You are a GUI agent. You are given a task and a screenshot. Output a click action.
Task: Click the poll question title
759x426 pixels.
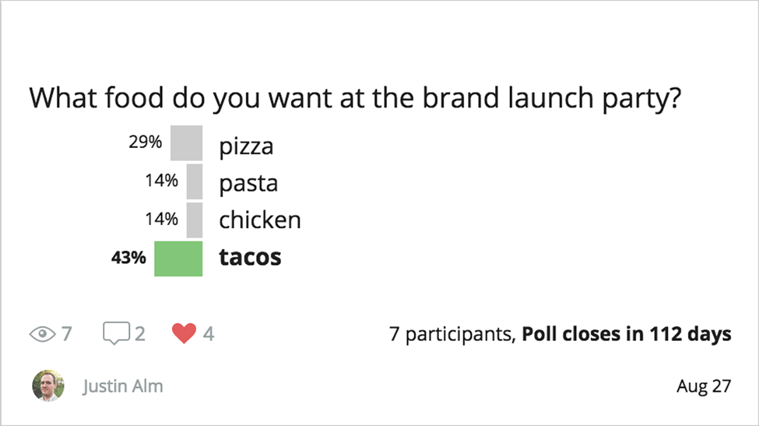(354, 99)
